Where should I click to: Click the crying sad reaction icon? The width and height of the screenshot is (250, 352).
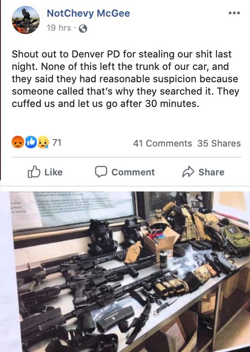(43, 142)
